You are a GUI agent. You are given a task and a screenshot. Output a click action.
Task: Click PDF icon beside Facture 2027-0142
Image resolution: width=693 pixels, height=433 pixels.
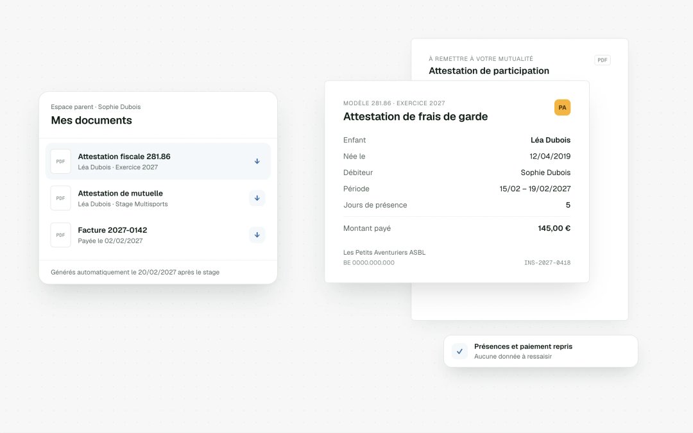(x=60, y=235)
